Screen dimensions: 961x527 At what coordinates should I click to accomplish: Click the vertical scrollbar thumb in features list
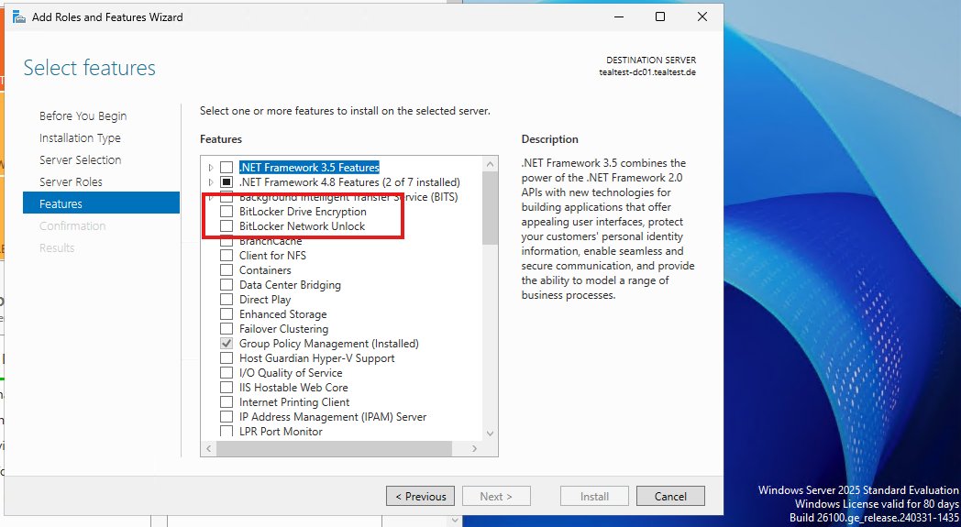click(x=490, y=208)
